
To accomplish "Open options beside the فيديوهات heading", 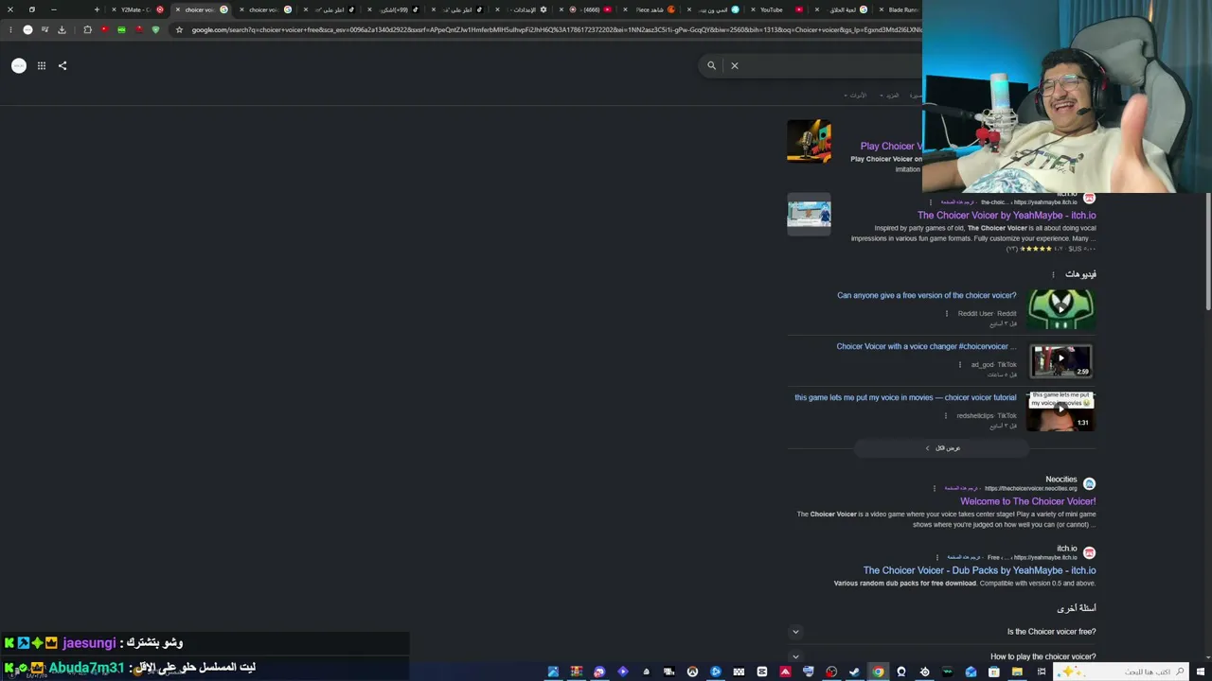I will pyautogui.click(x=1053, y=274).
